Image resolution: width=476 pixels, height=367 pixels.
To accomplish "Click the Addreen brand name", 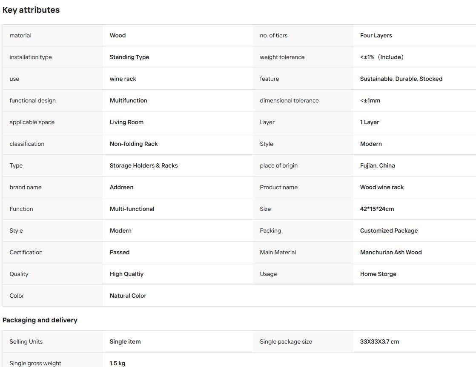I will click(121, 187).
